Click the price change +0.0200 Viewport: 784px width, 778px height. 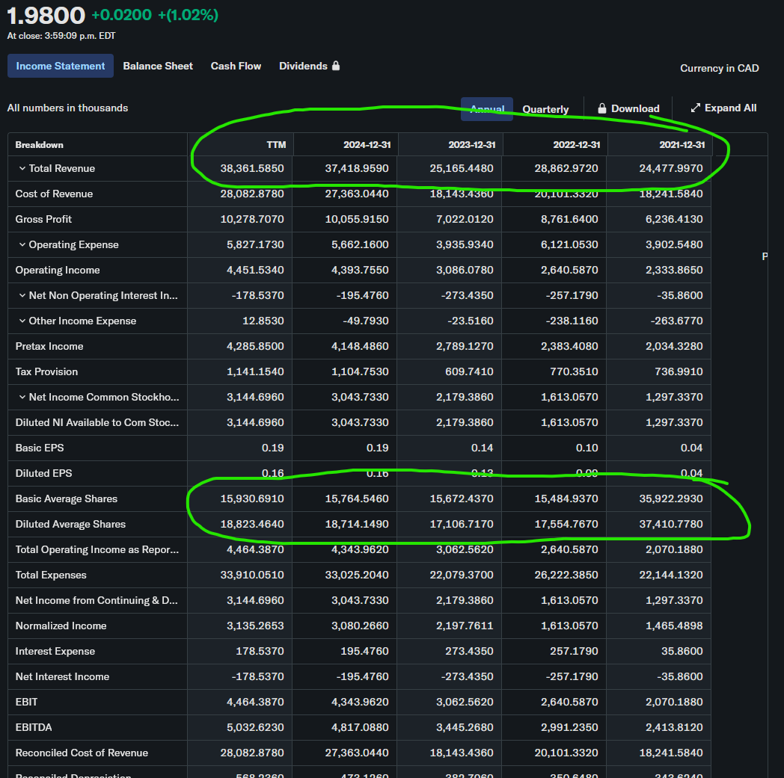(x=121, y=15)
